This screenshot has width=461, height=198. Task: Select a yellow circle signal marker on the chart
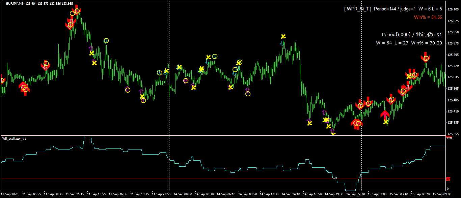[x=106, y=40]
